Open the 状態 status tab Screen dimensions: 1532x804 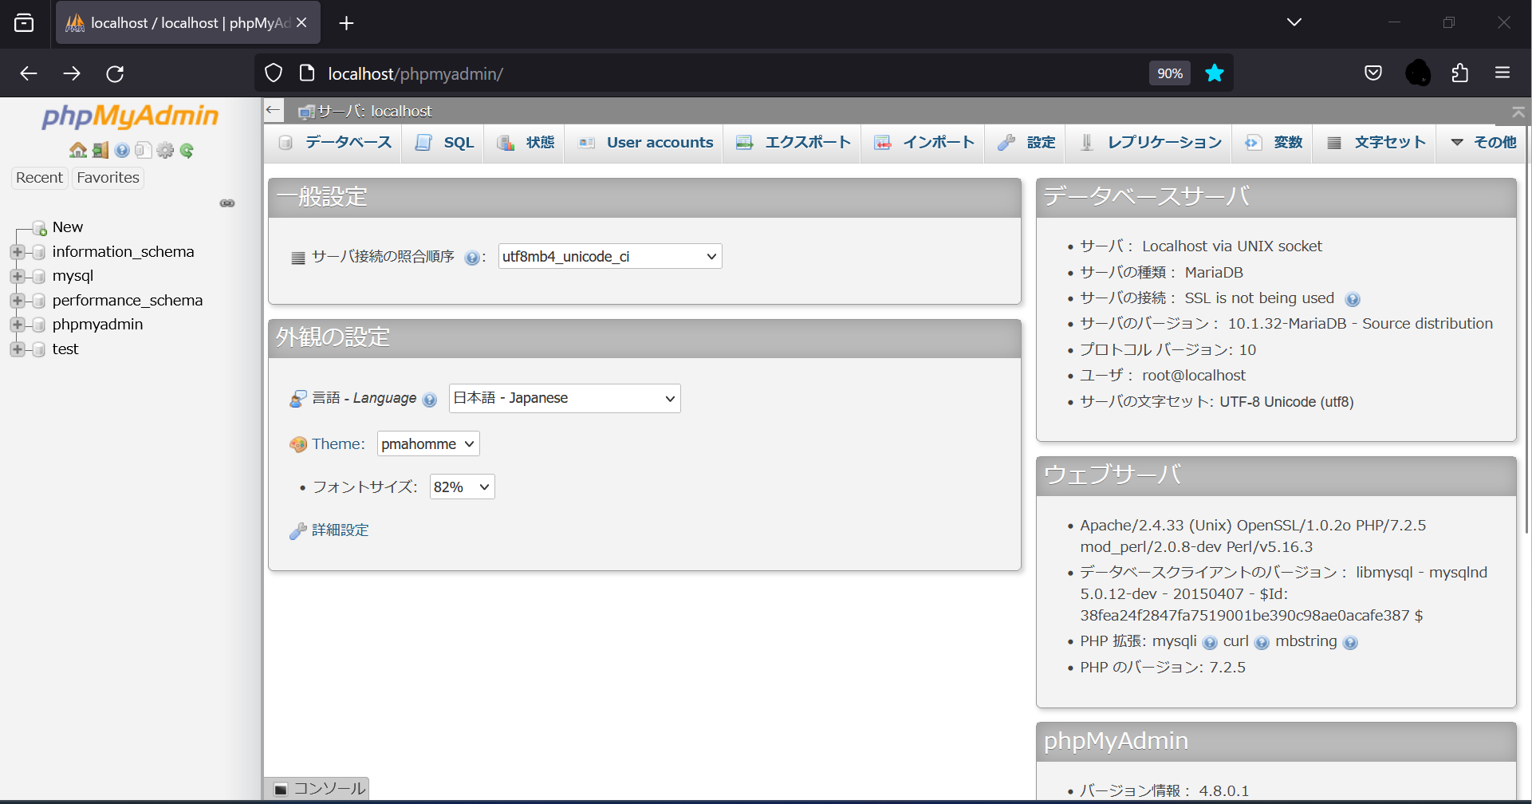pyautogui.click(x=526, y=143)
